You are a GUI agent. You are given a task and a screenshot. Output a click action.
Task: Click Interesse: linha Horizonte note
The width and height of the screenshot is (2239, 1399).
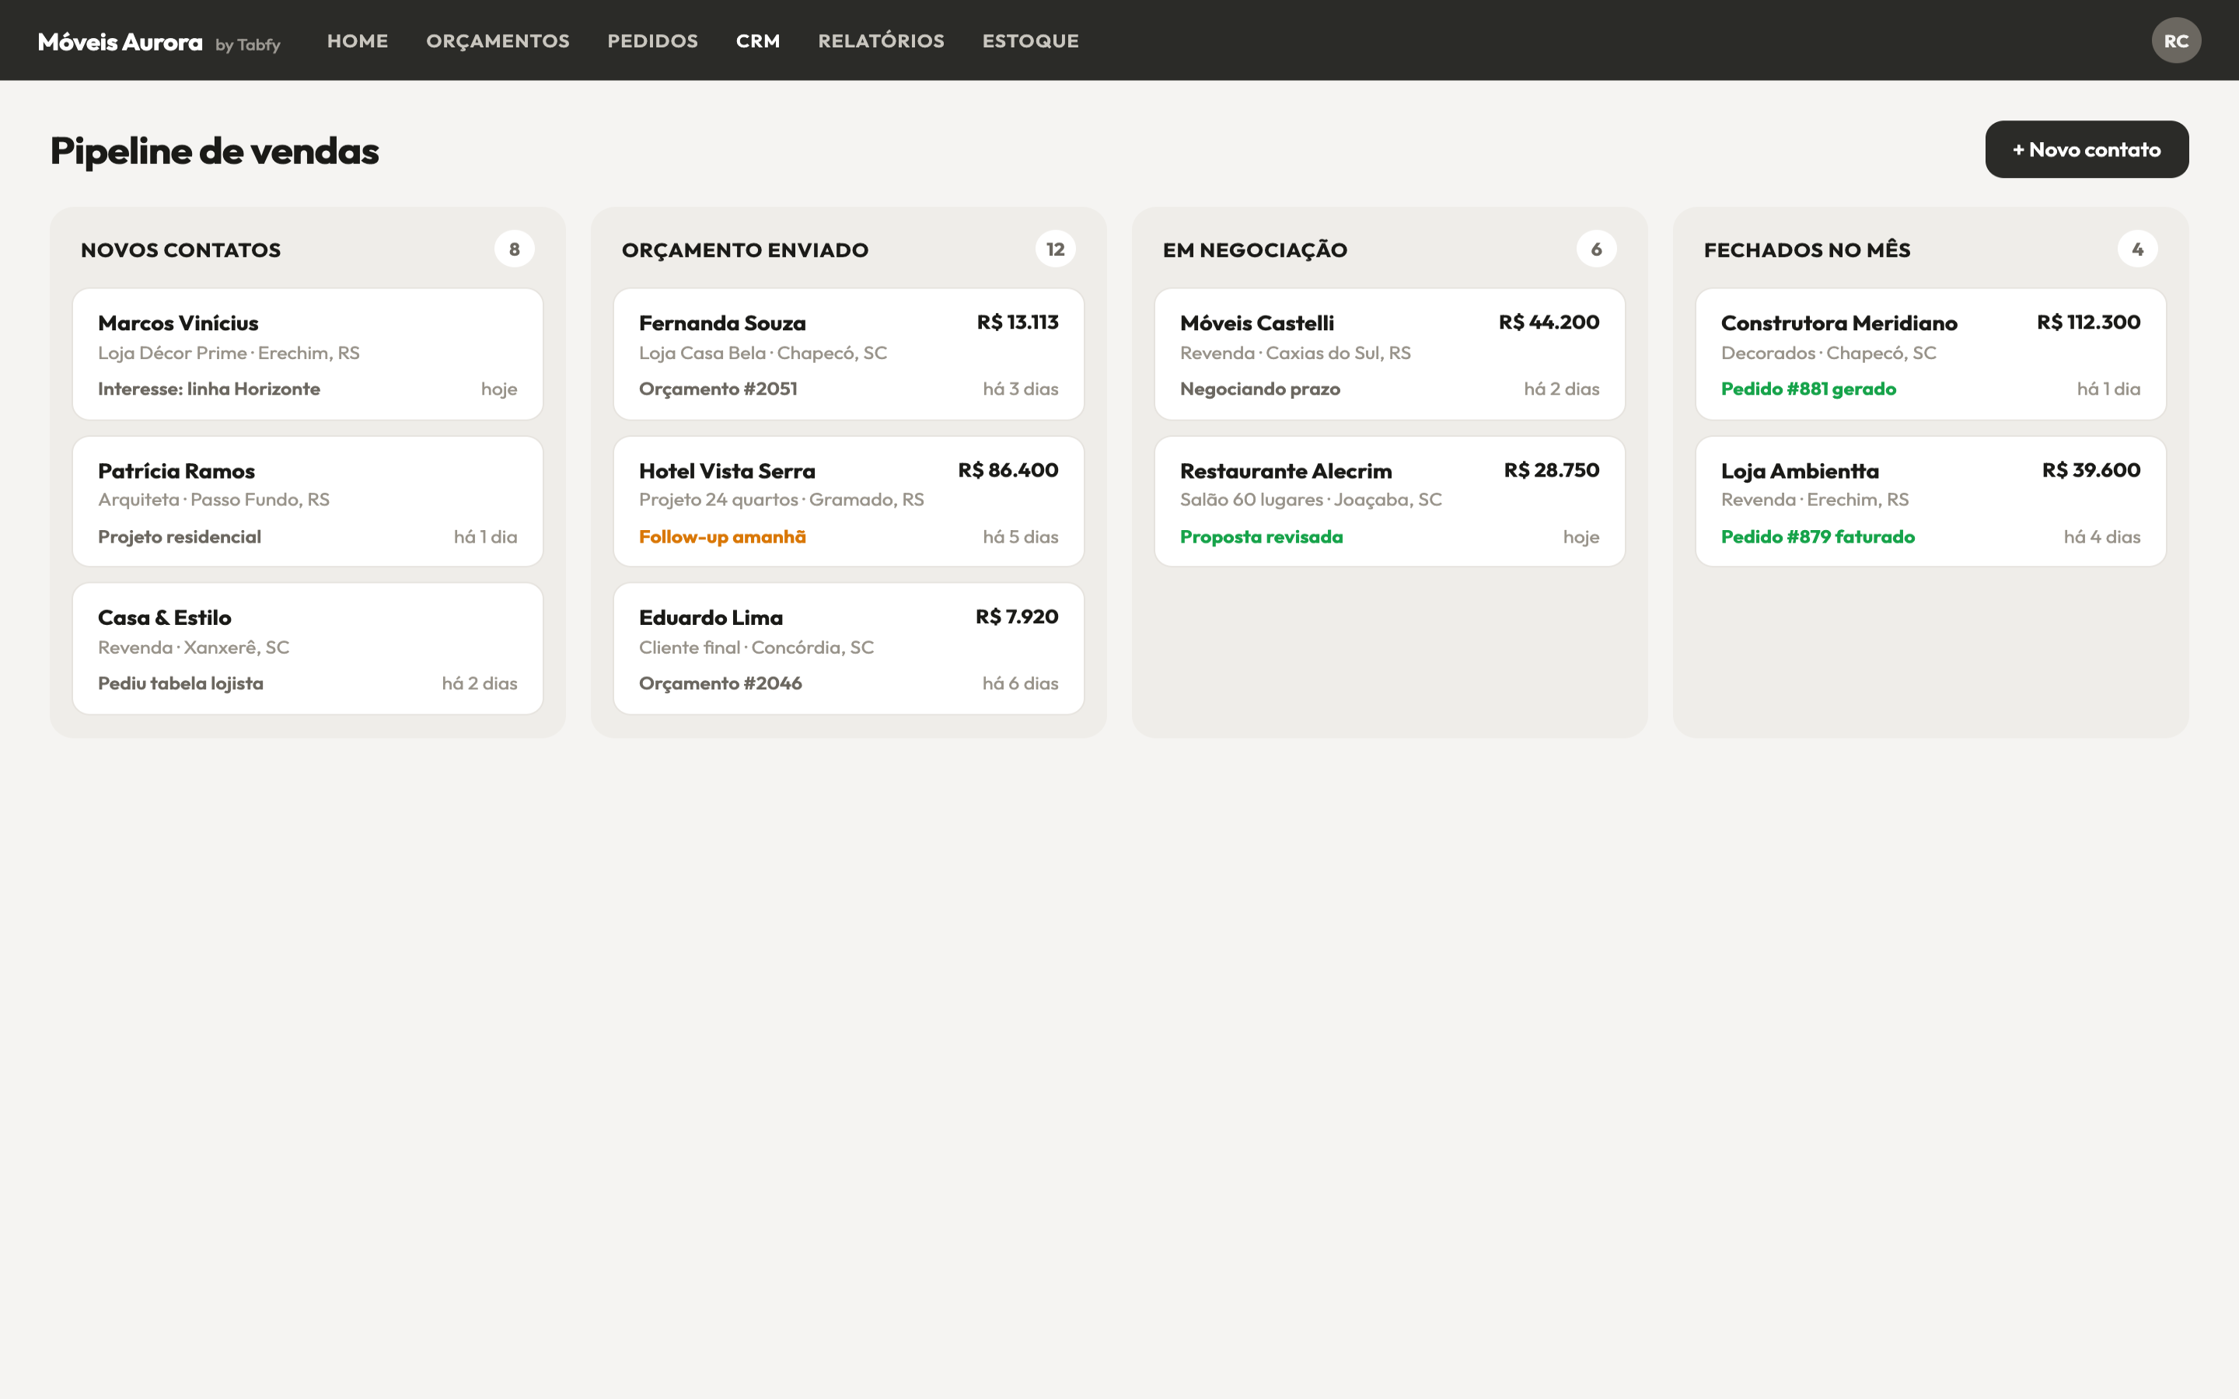point(209,389)
